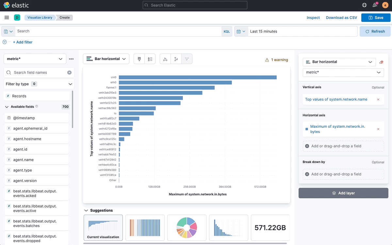Open the help menu icon in header
392x245 pixels.
pos(365,5)
